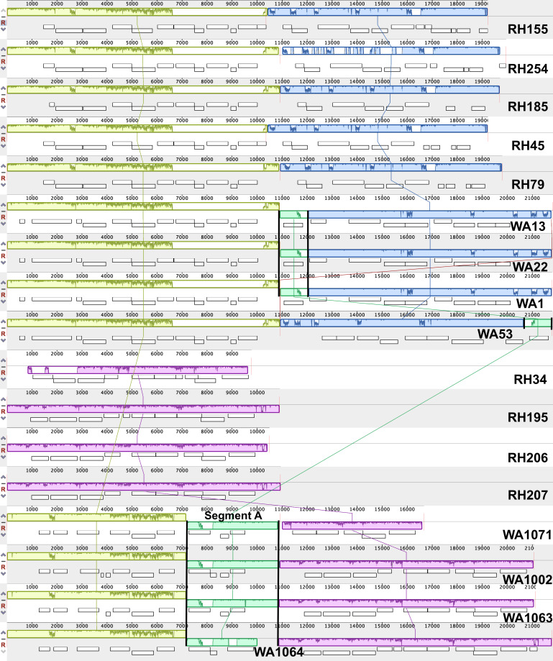Set RH195 as the reference genome

point(3,411)
